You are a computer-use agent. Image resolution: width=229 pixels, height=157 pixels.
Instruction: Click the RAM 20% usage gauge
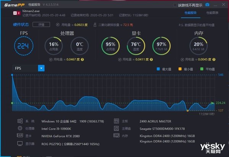(x=198, y=46)
